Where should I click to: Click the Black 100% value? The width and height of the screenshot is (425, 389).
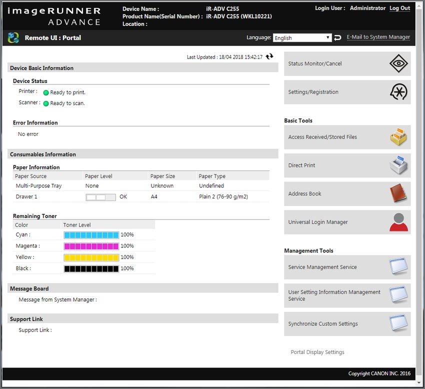point(127,268)
